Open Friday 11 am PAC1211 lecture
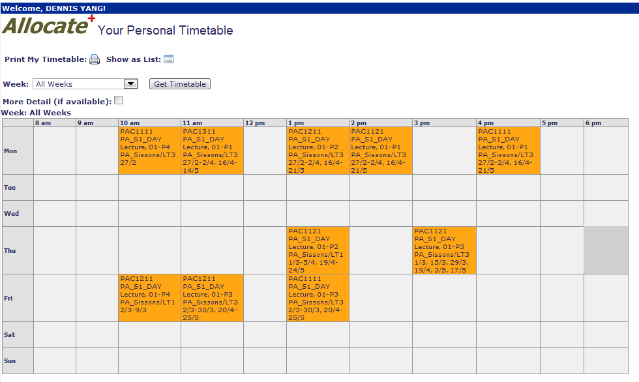The height and width of the screenshot is (382, 639). point(212,298)
